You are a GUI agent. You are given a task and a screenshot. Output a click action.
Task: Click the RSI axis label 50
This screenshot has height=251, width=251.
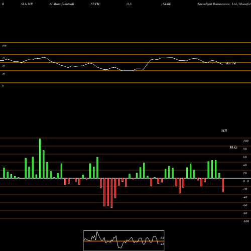pos(4,66)
